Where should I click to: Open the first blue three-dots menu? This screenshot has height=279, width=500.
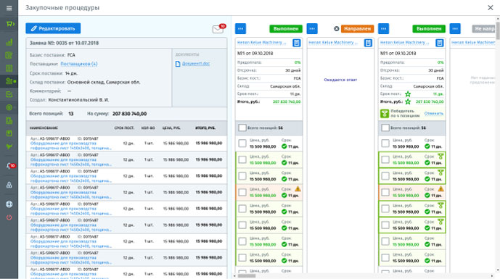click(x=241, y=29)
